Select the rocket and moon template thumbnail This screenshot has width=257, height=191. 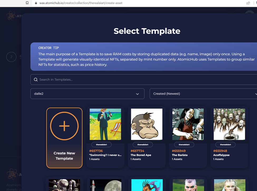pyautogui.click(x=106, y=185)
